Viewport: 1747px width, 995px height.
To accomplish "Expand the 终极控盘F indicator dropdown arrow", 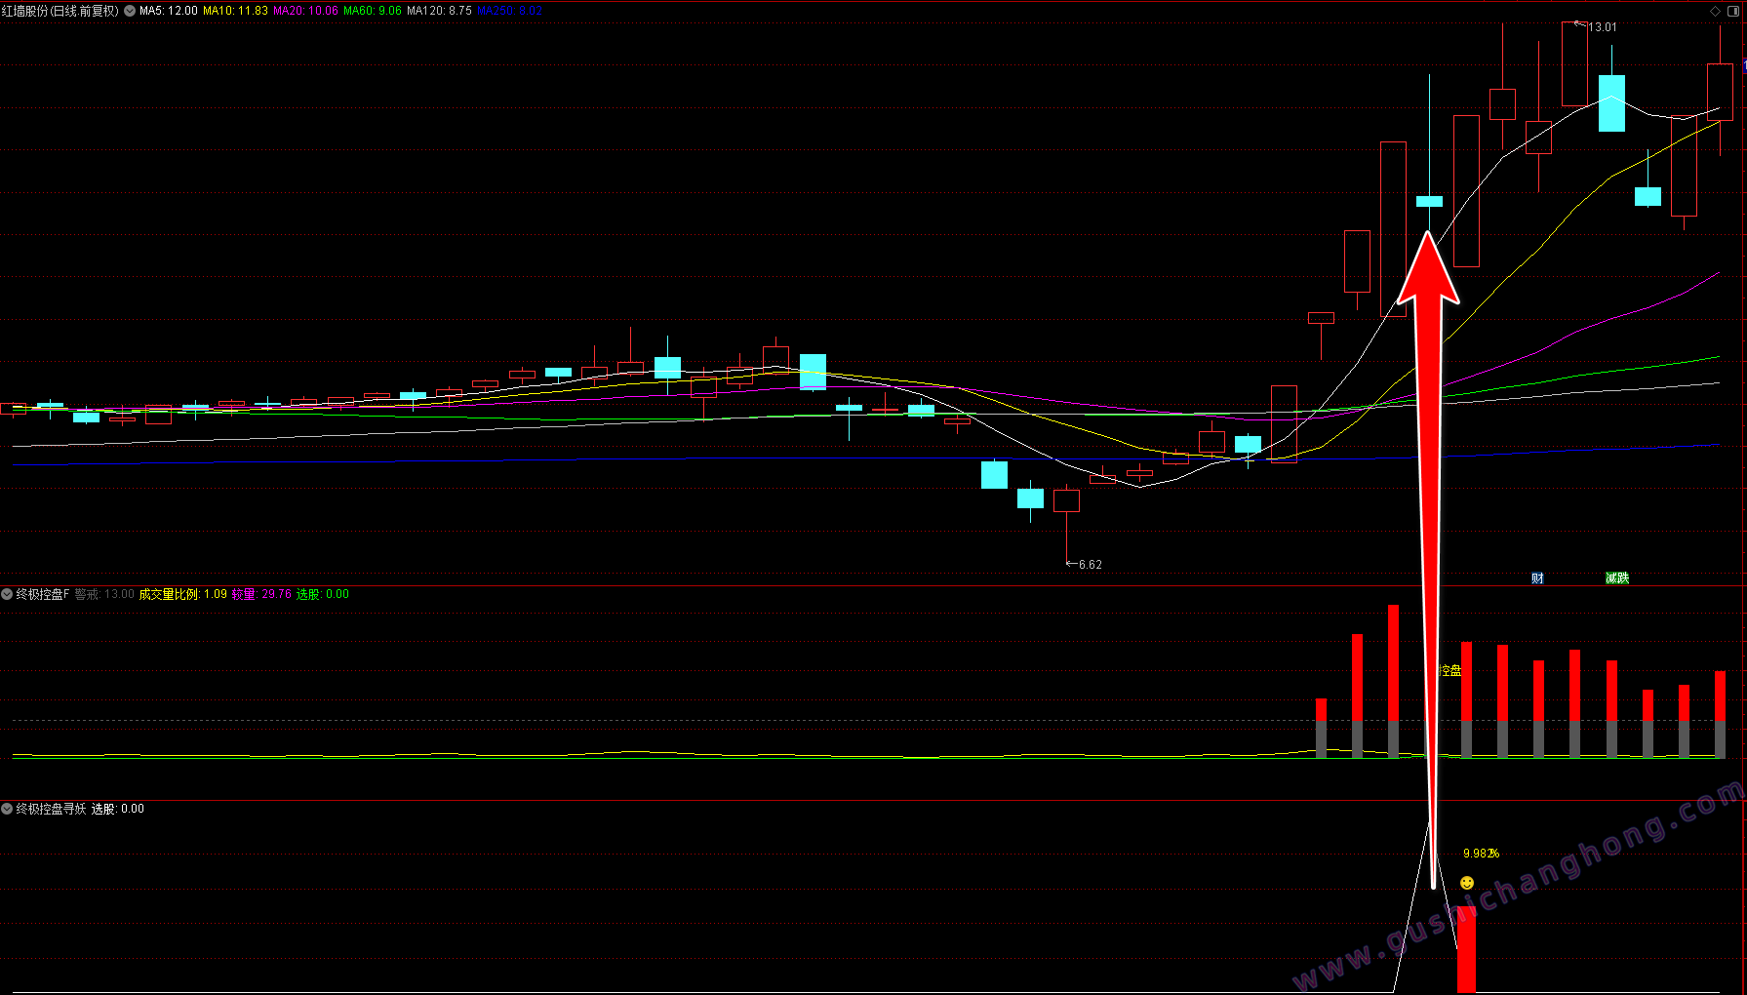I will pos(7,594).
